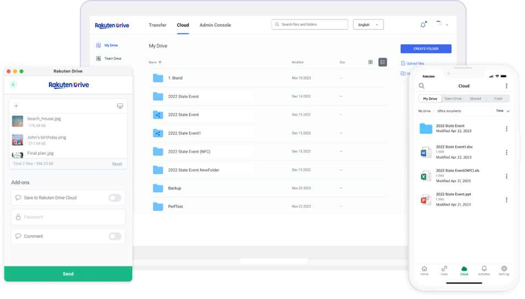Click the Rakuten Drive logo in laptop header

click(112, 25)
